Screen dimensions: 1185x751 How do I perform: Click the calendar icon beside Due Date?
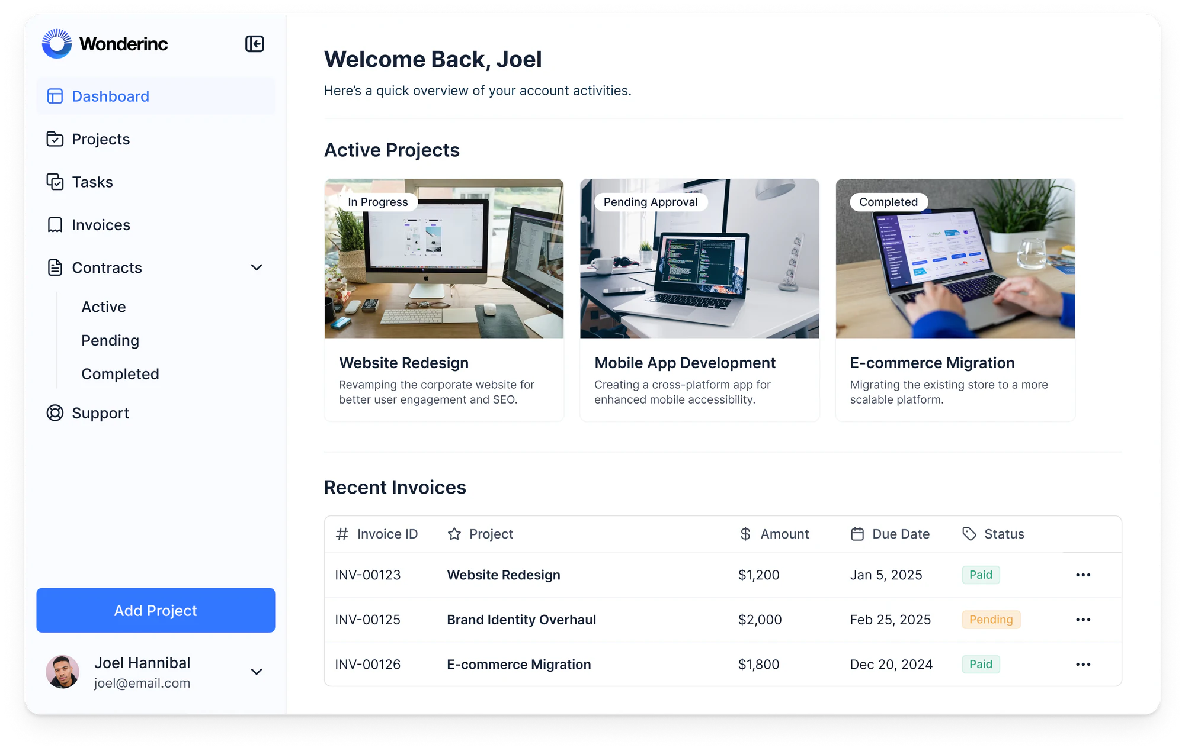tap(857, 534)
